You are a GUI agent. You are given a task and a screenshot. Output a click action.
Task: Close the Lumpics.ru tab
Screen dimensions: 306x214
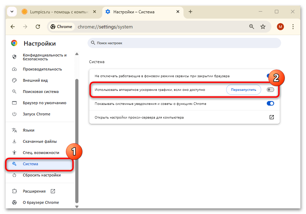tap(95, 12)
